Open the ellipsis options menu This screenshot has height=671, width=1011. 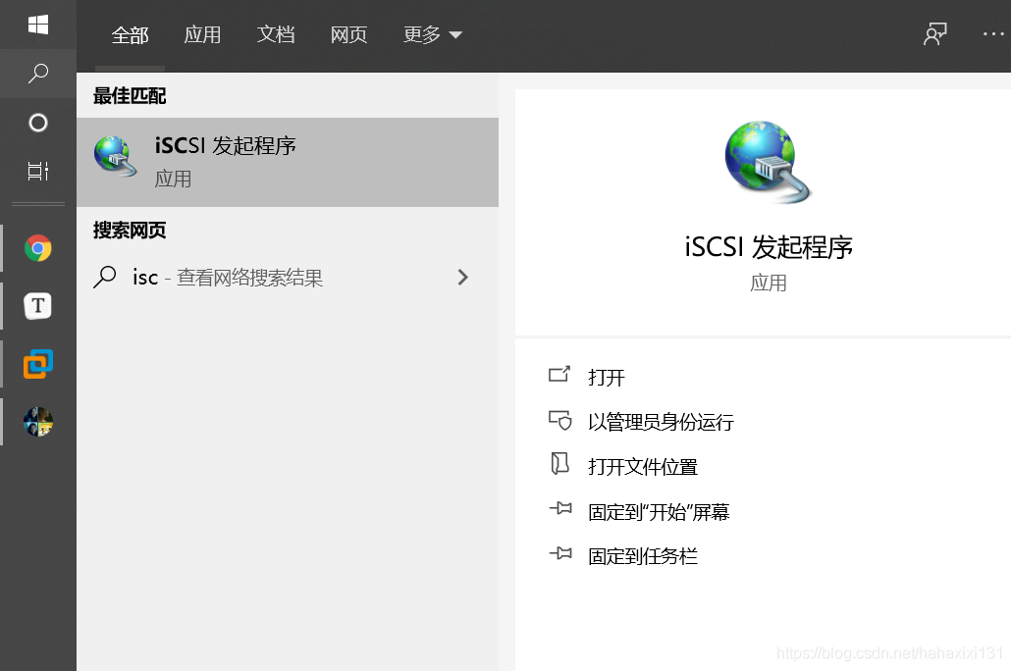pyautogui.click(x=990, y=33)
